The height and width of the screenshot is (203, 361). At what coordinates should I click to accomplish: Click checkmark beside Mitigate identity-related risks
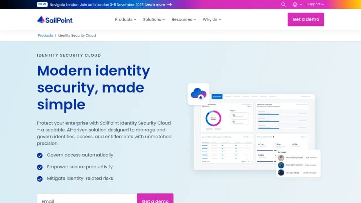coord(40,179)
